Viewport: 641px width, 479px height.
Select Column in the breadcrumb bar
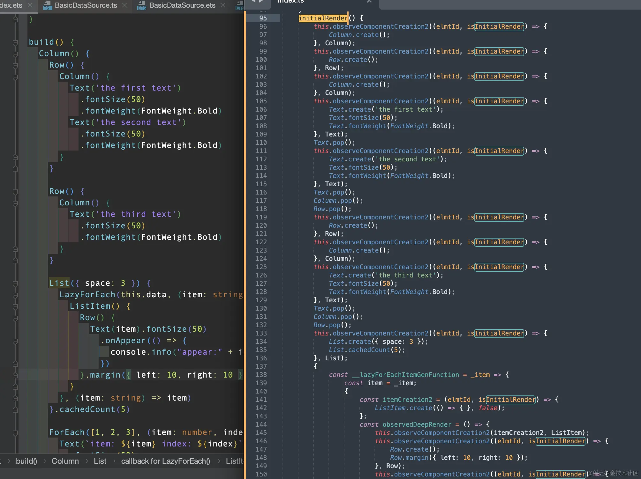65,461
